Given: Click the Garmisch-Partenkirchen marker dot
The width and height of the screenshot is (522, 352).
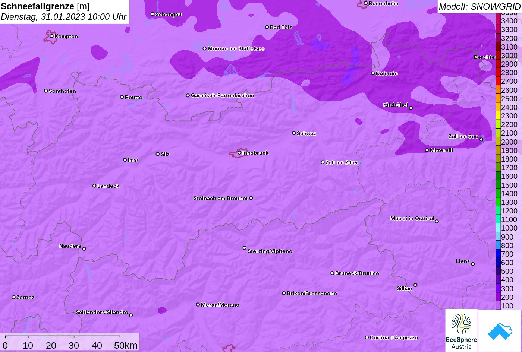Looking at the screenshot, I should 188,95.
